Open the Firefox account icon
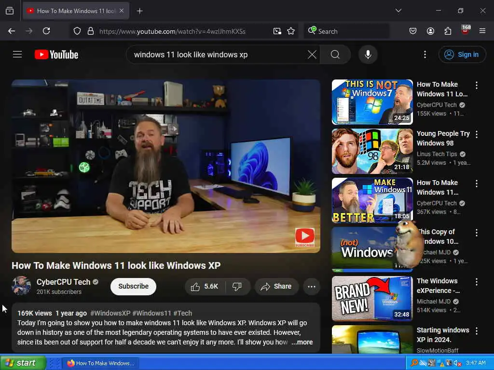The image size is (494, 370). 430,31
